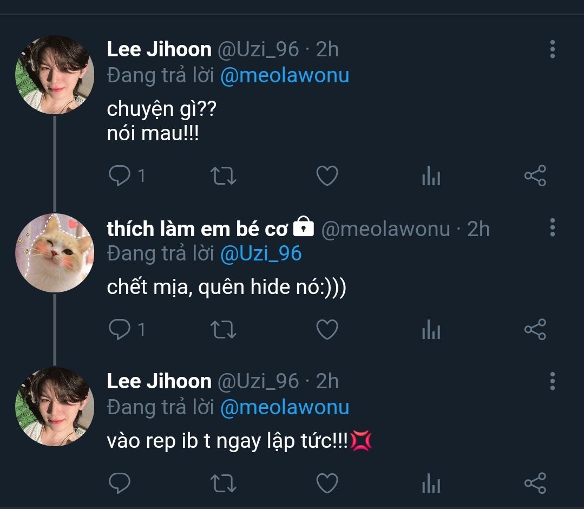Reply to the "chuyện gì??" tweet

click(120, 176)
